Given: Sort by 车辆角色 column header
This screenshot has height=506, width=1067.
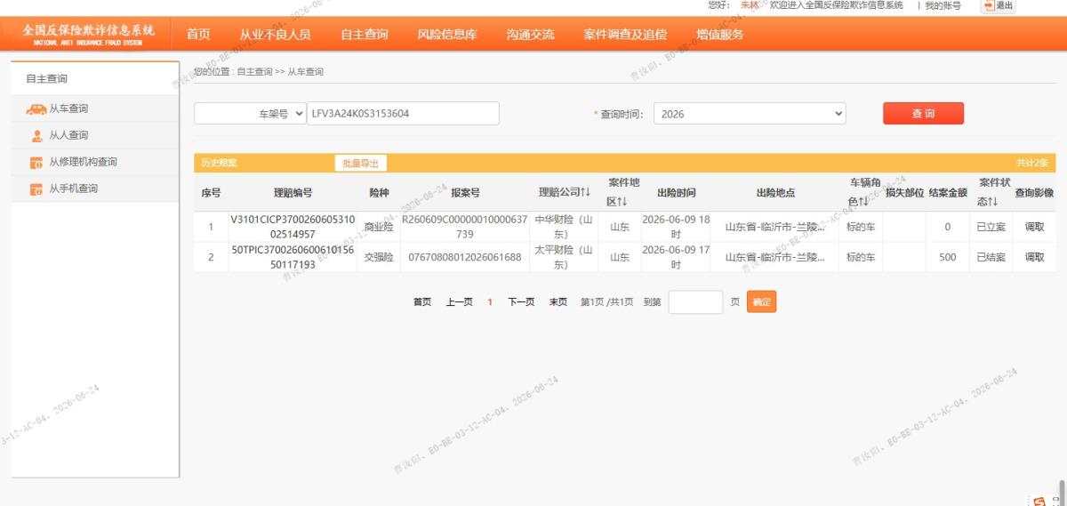Looking at the screenshot, I should coord(863,192).
